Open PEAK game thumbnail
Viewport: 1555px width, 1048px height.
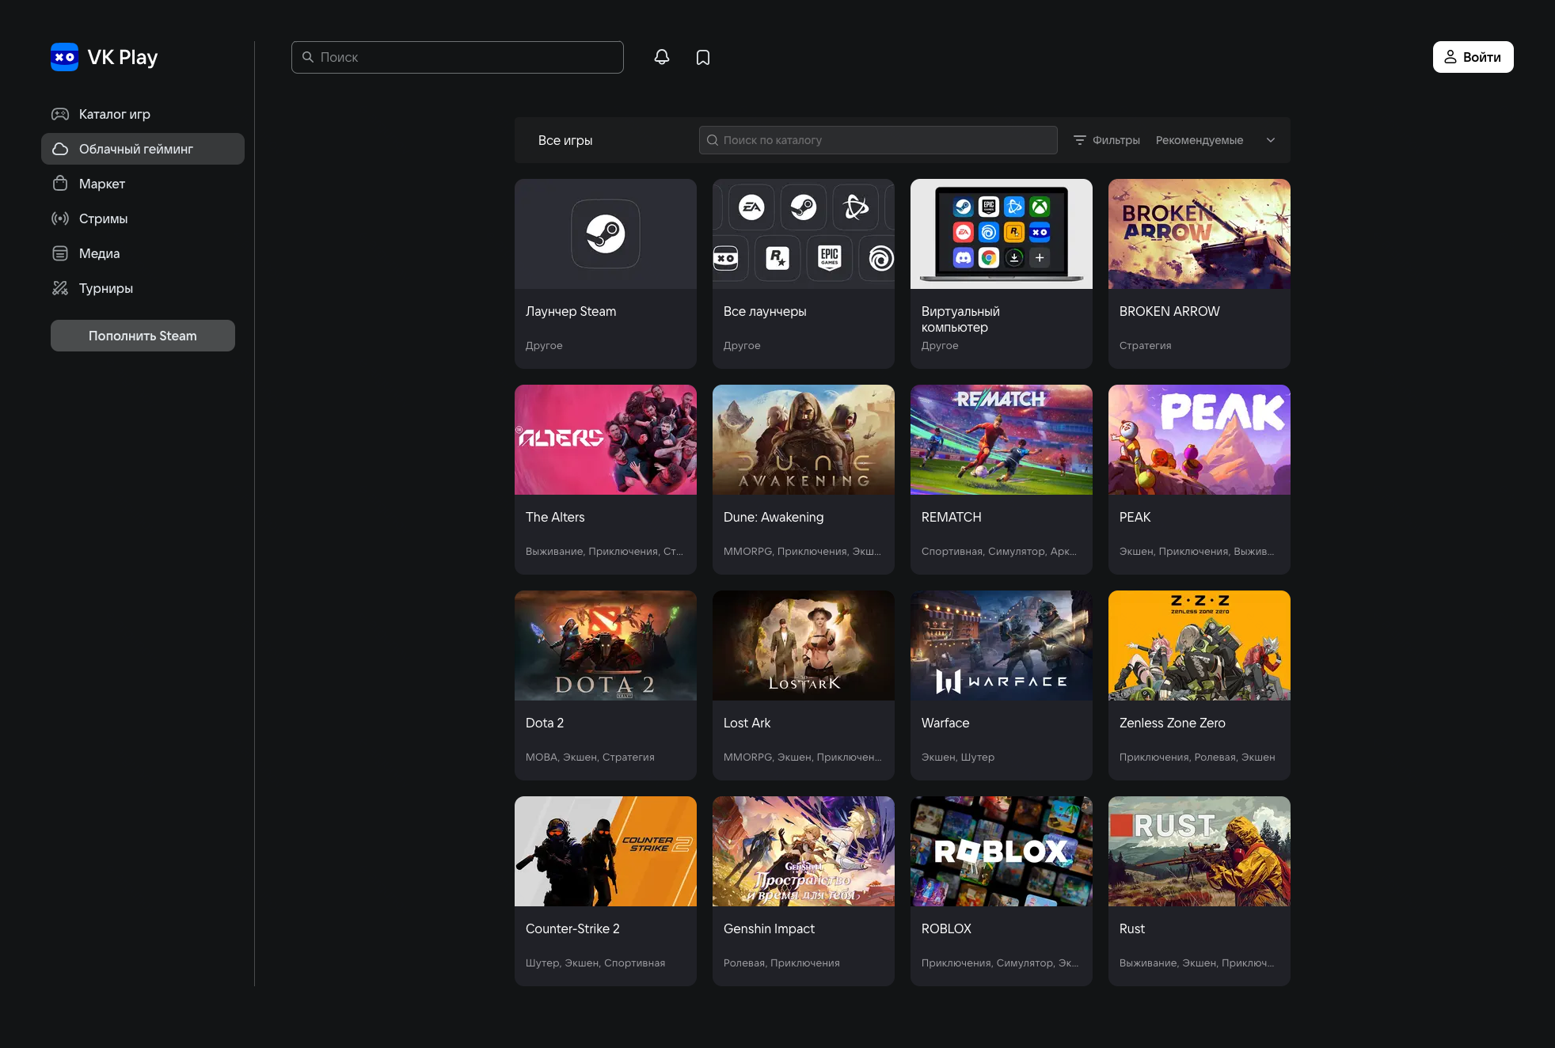1200,439
